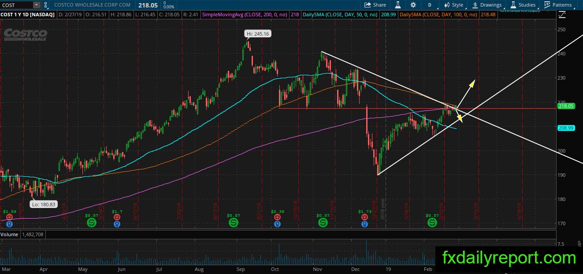Open the Studies menu
The height and width of the screenshot is (274, 583).
[x=523, y=5]
